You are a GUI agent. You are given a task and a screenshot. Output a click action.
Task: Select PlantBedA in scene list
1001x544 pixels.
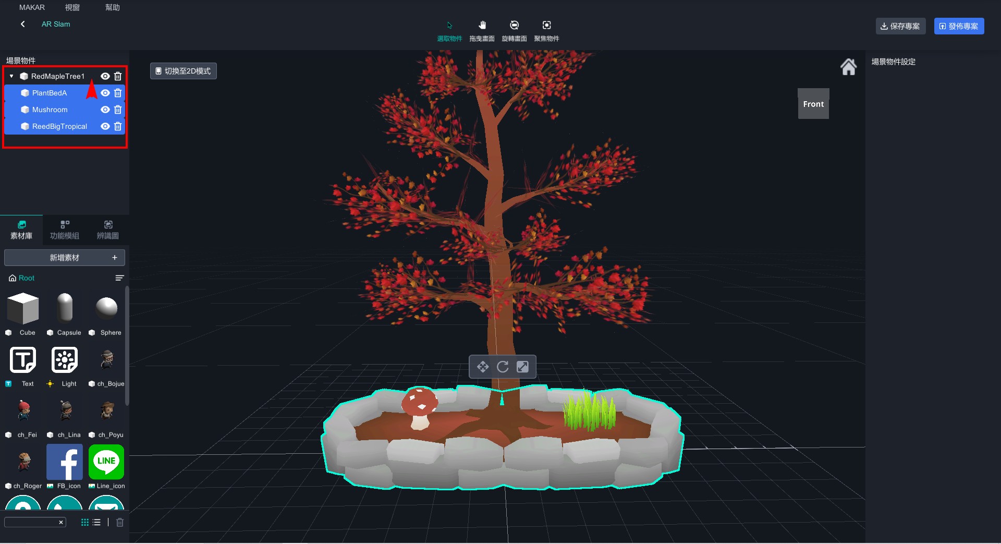pos(50,93)
